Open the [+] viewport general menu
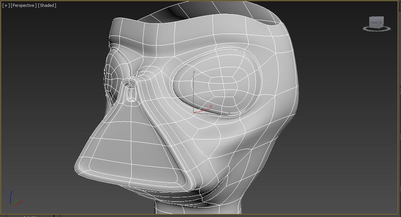The width and height of the screenshot is (401, 217). pyautogui.click(x=6, y=5)
